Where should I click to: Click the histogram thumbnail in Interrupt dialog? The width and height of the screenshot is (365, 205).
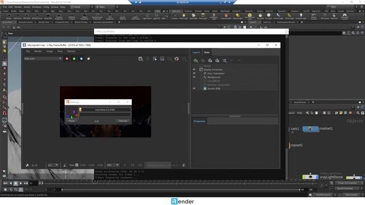(72, 113)
